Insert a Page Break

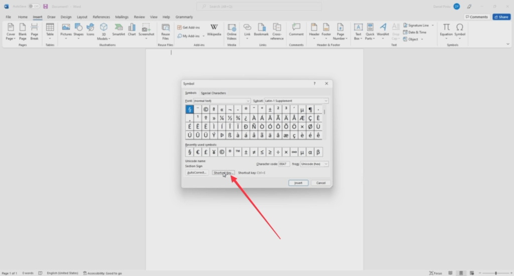(35, 32)
